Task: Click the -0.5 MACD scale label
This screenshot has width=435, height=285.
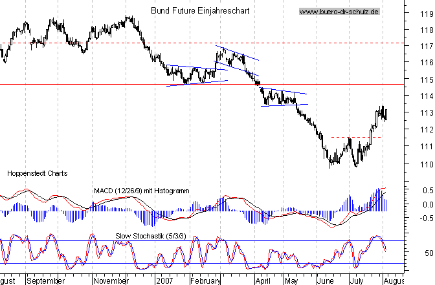Action: click(x=424, y=218)
